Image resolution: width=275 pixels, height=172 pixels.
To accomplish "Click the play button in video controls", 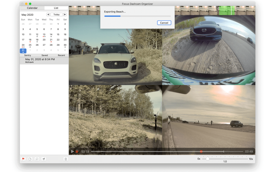I will click(72, 151).
